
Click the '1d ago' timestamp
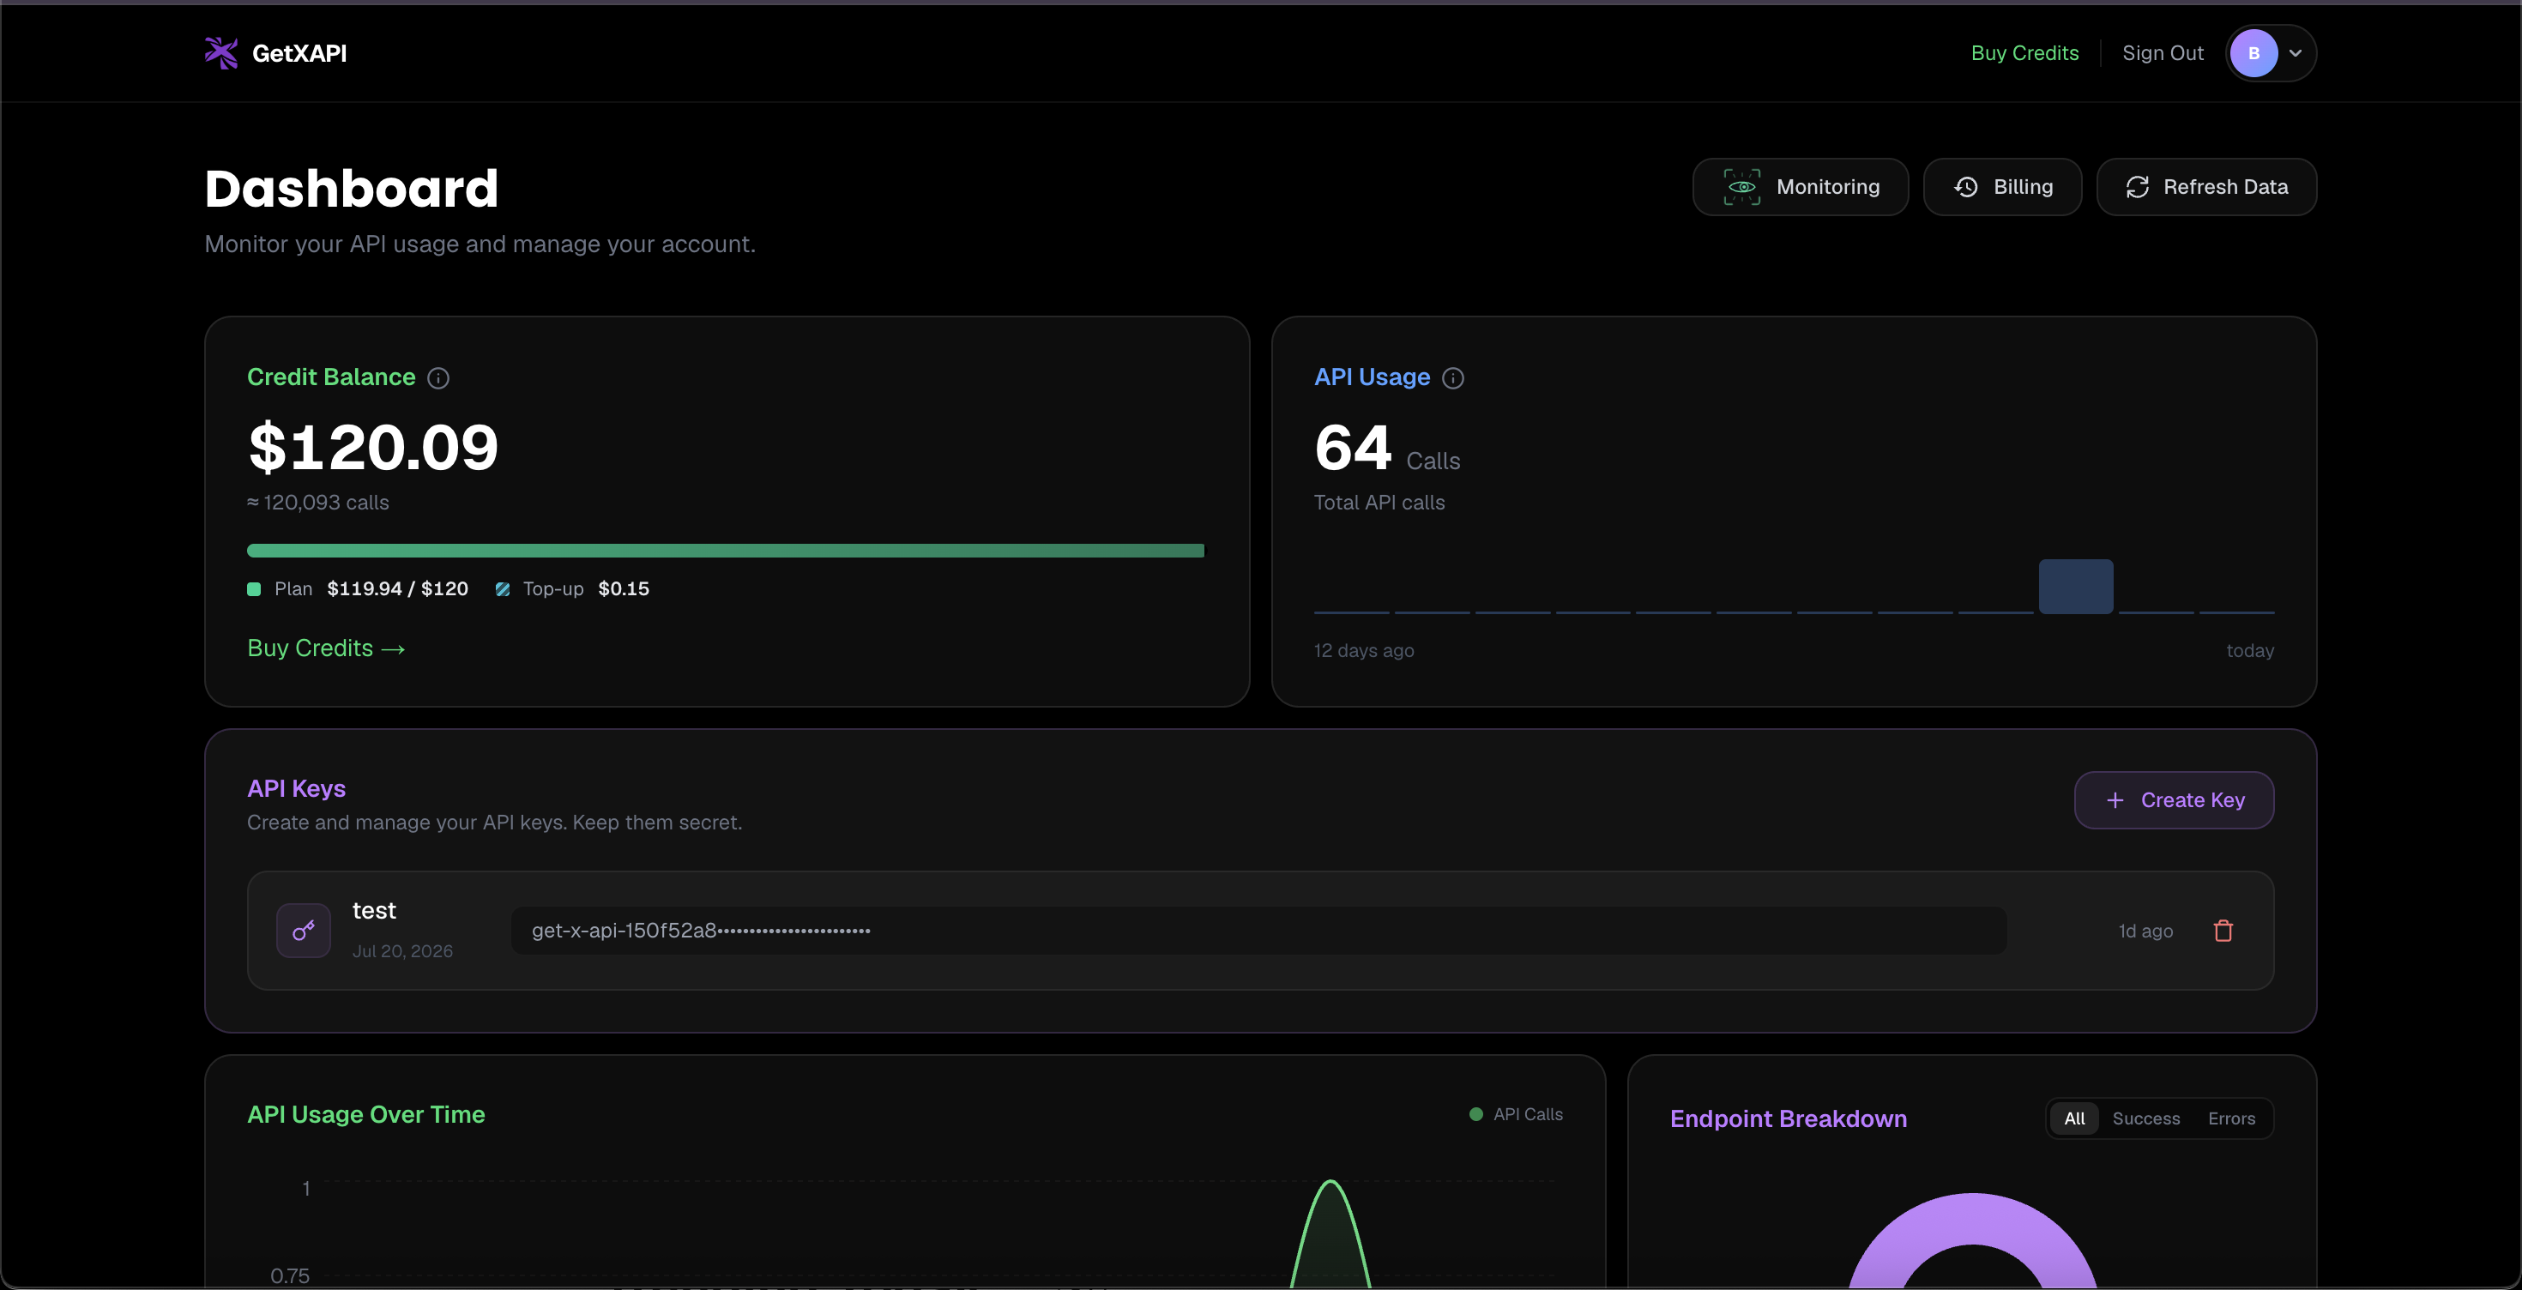tap(2145, 931)
